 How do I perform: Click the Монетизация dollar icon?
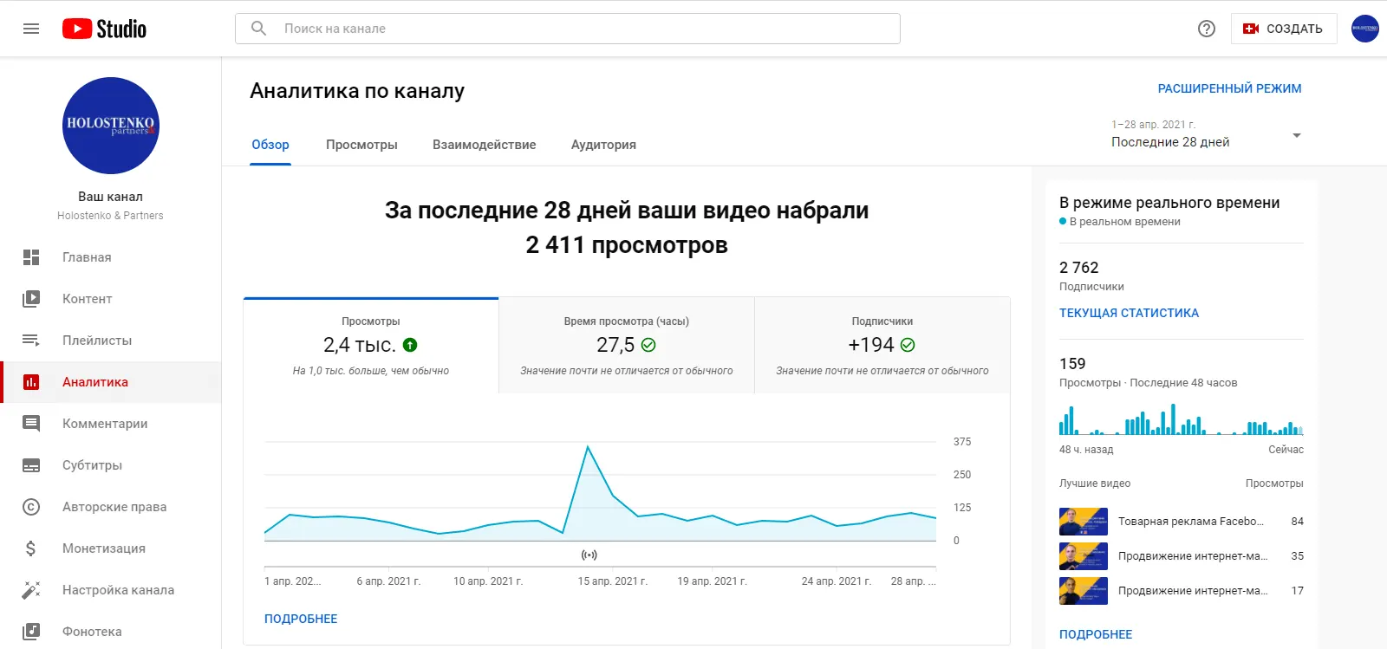pos(31,548)
